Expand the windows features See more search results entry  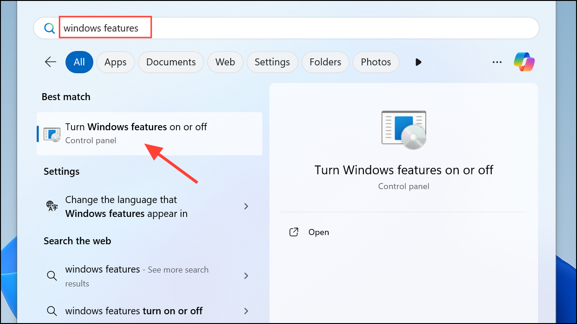246,275
